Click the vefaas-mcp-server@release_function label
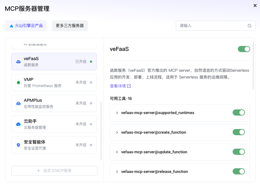 [x=155, y=172]
